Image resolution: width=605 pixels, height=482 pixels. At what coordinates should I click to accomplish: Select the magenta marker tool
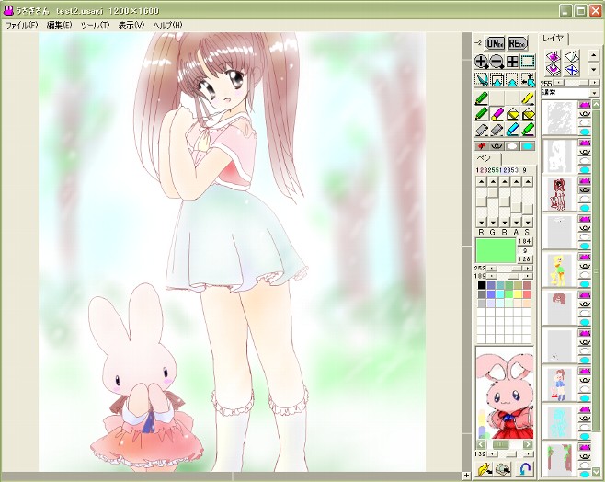click(x=497, y=114)
